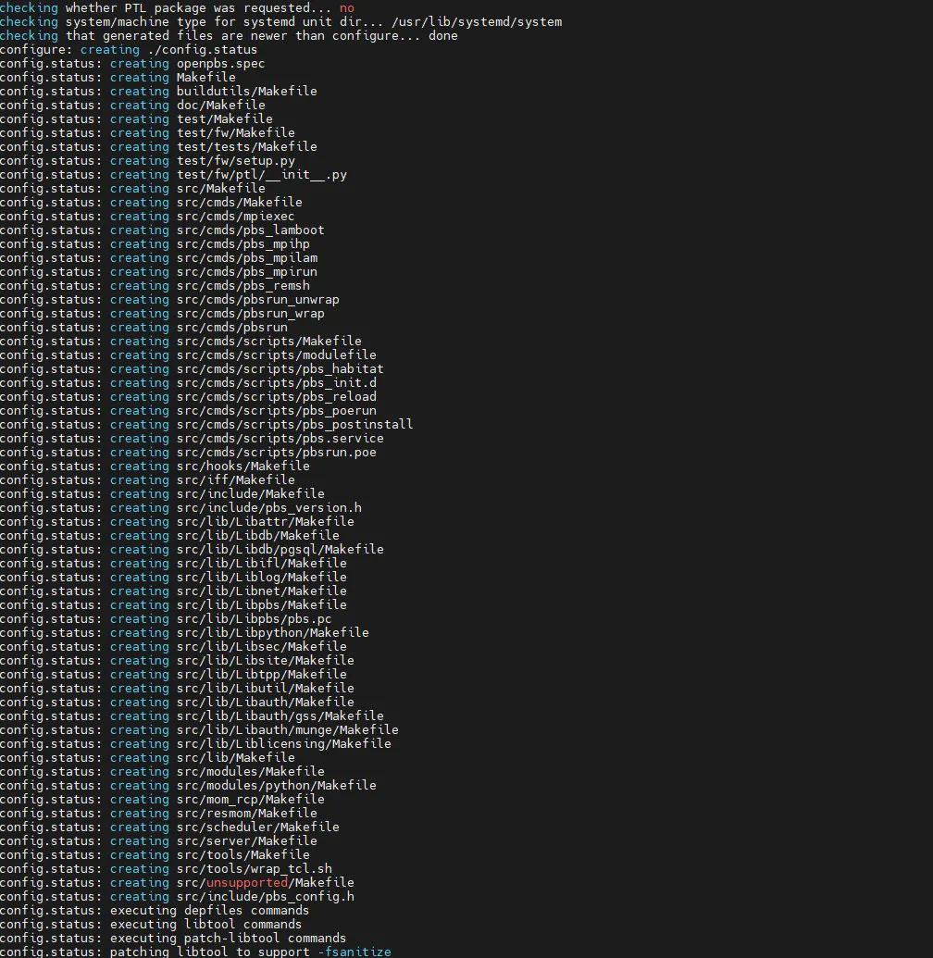933x958 pixels.
Task: Click src/lib/Libtpp/Makefile path
Action: tap(262, 675)
